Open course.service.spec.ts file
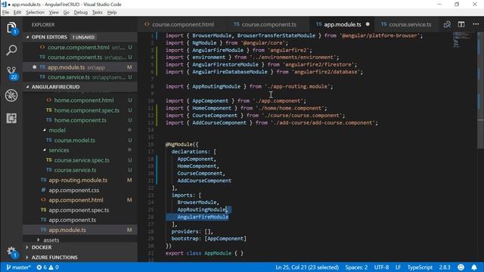The height and width of the screenshot is (272, 484). click(x=80, y=160)
